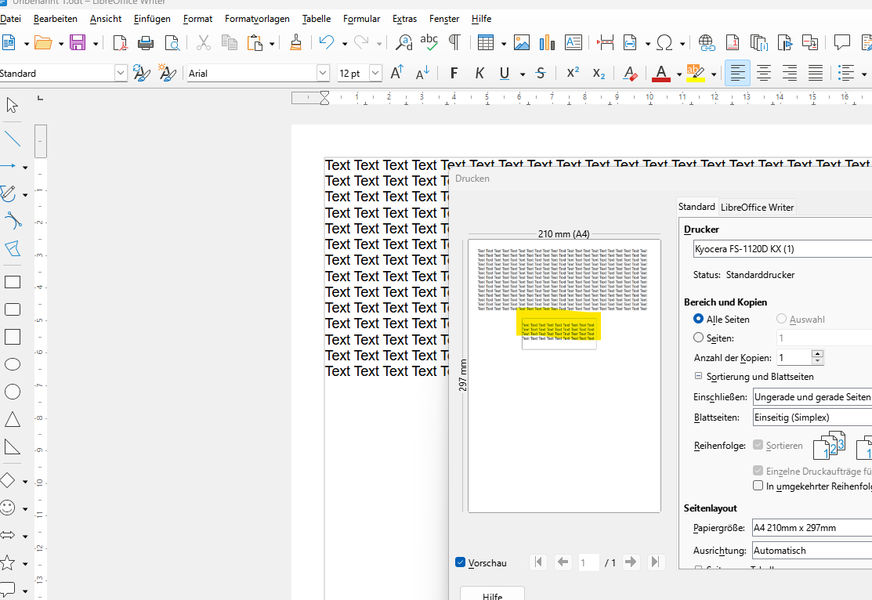Open font size '12 pt' dropdown
The image size is (872, 600).
[x=375, y=73]
